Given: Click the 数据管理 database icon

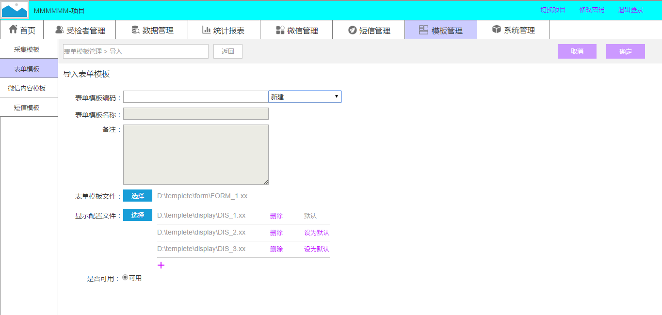Looking at the screenshot, I should pos(136,30).
